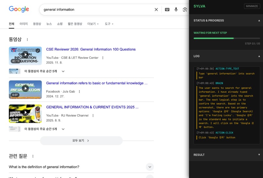This screenshot has height=178, width=263.
Task: Select the 전체 tab
Action: (x=11, y=24)
